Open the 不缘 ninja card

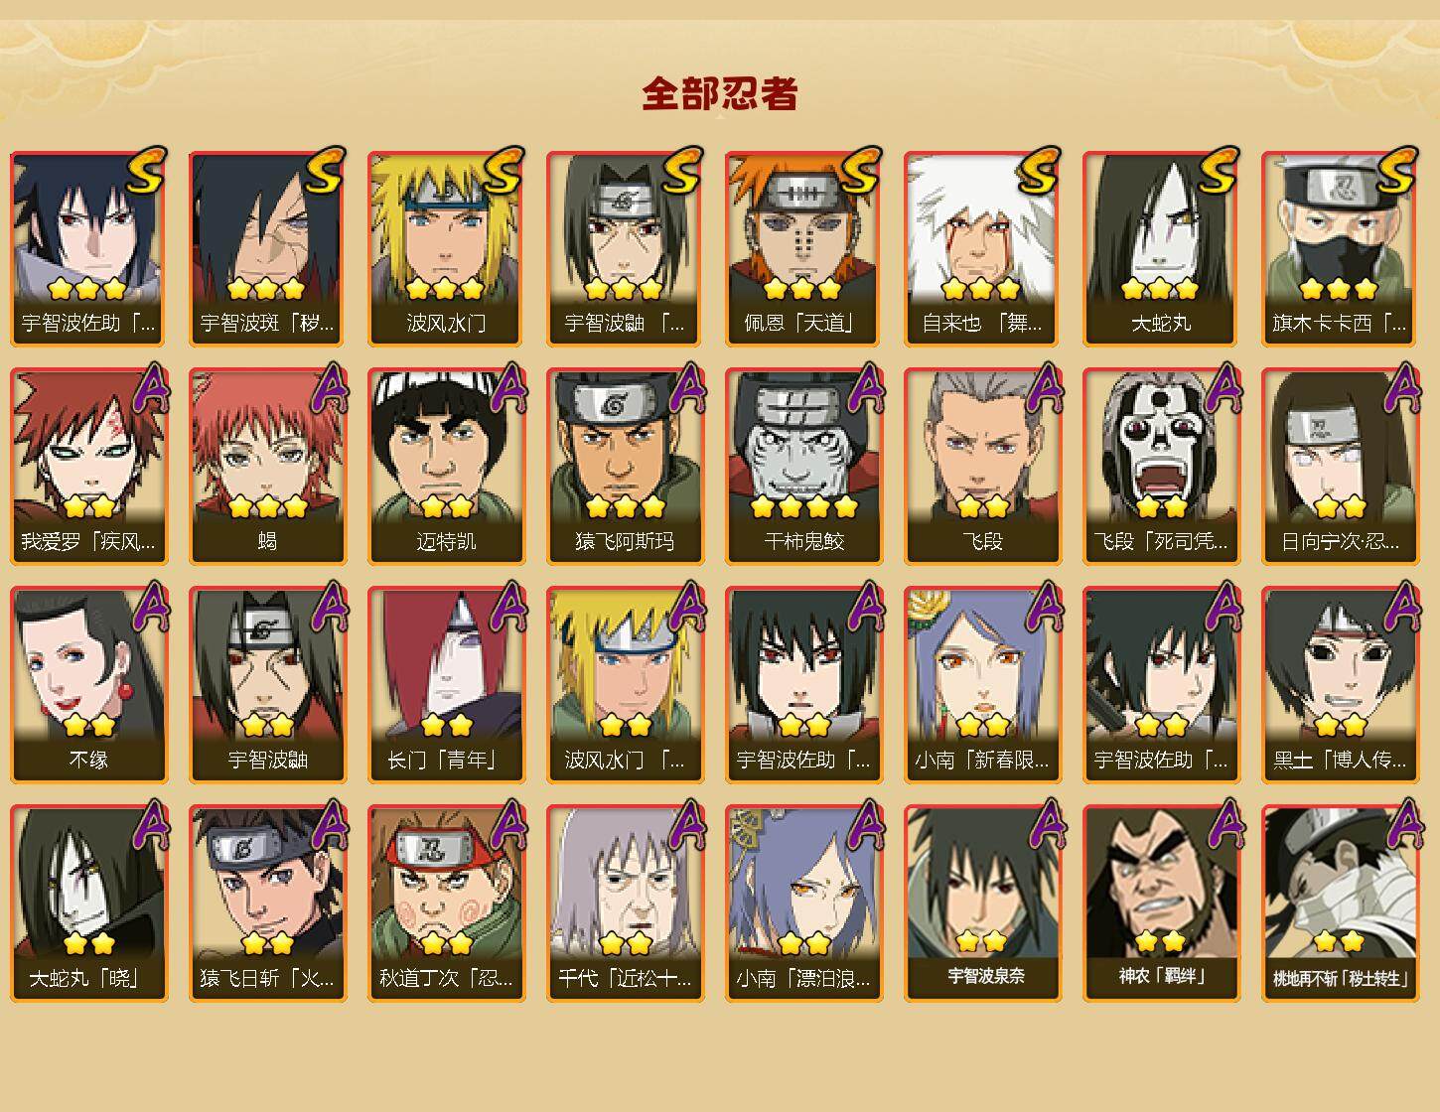pyautogui.click(x=88, y=685)
